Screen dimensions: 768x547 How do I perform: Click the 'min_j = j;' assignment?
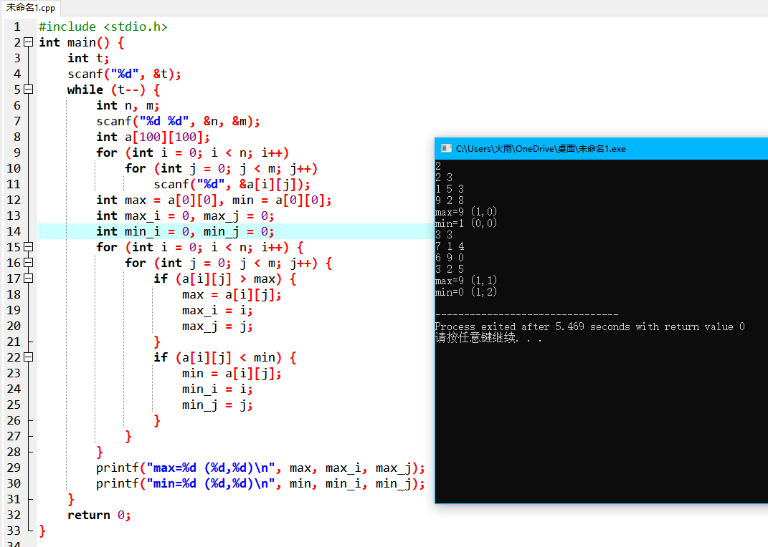point(217,405)
